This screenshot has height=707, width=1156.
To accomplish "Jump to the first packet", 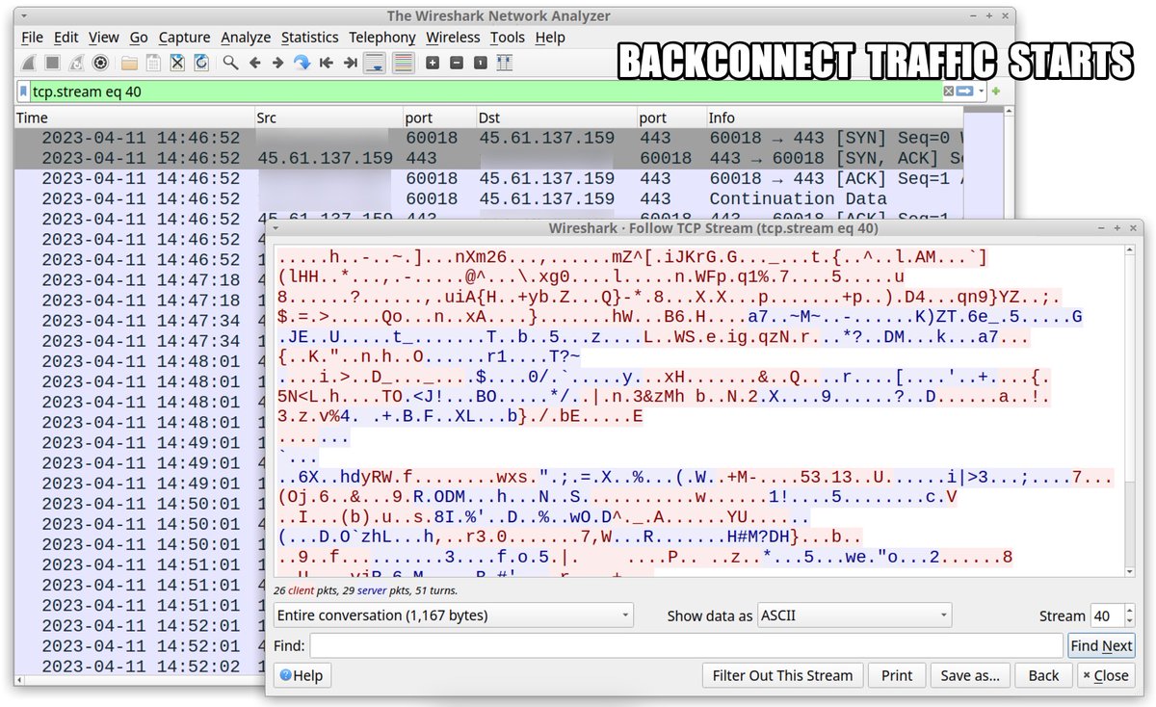I will click(326, 63).
